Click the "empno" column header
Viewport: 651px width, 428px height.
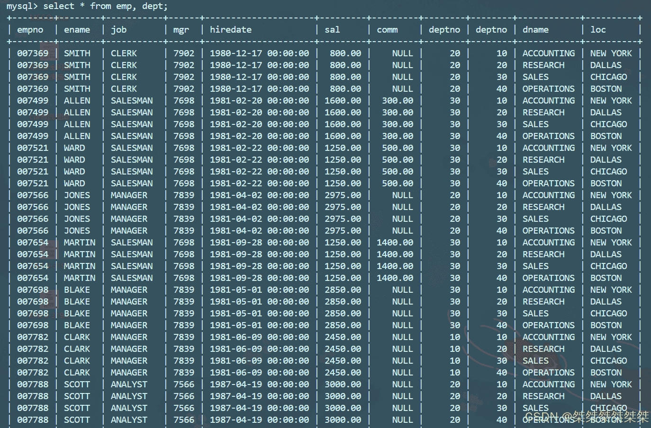[30, 30]
